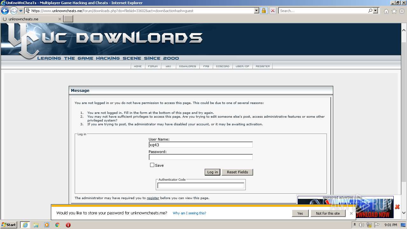Click the Reset Fields button
This screenshot has width=407, height=229.
[x=237, y=172]
